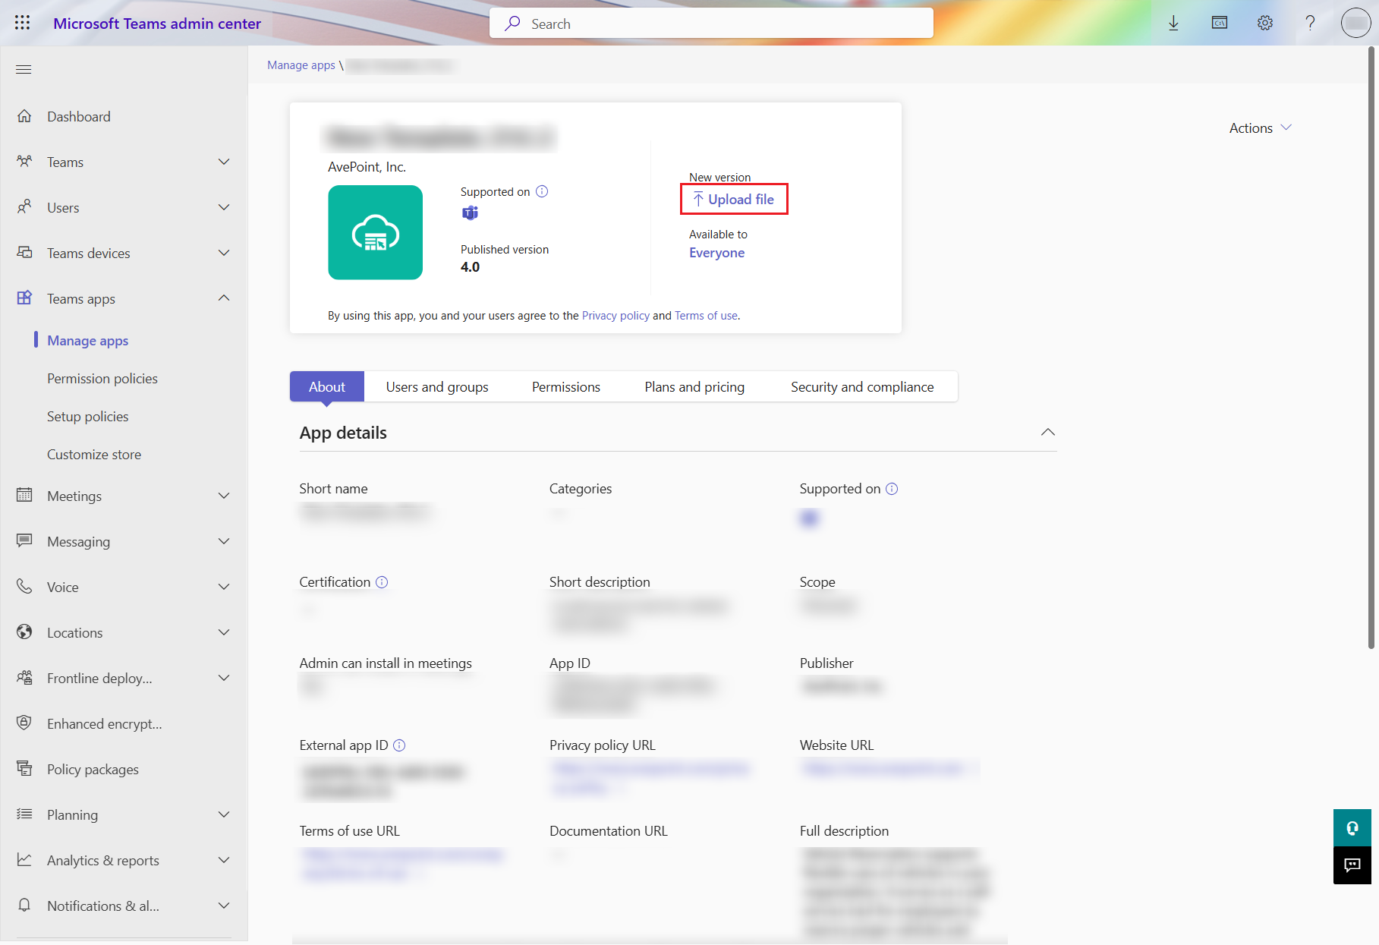Open the Analytics & reports chart icon
The image size is (1379, 945).
click(25, 859)
